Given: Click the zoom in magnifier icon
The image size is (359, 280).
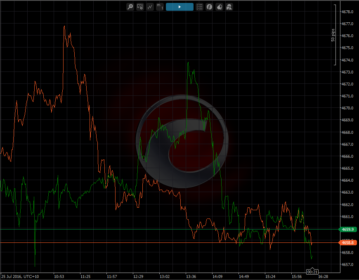Looking at the screenshot, I should [x=130, y=7].
